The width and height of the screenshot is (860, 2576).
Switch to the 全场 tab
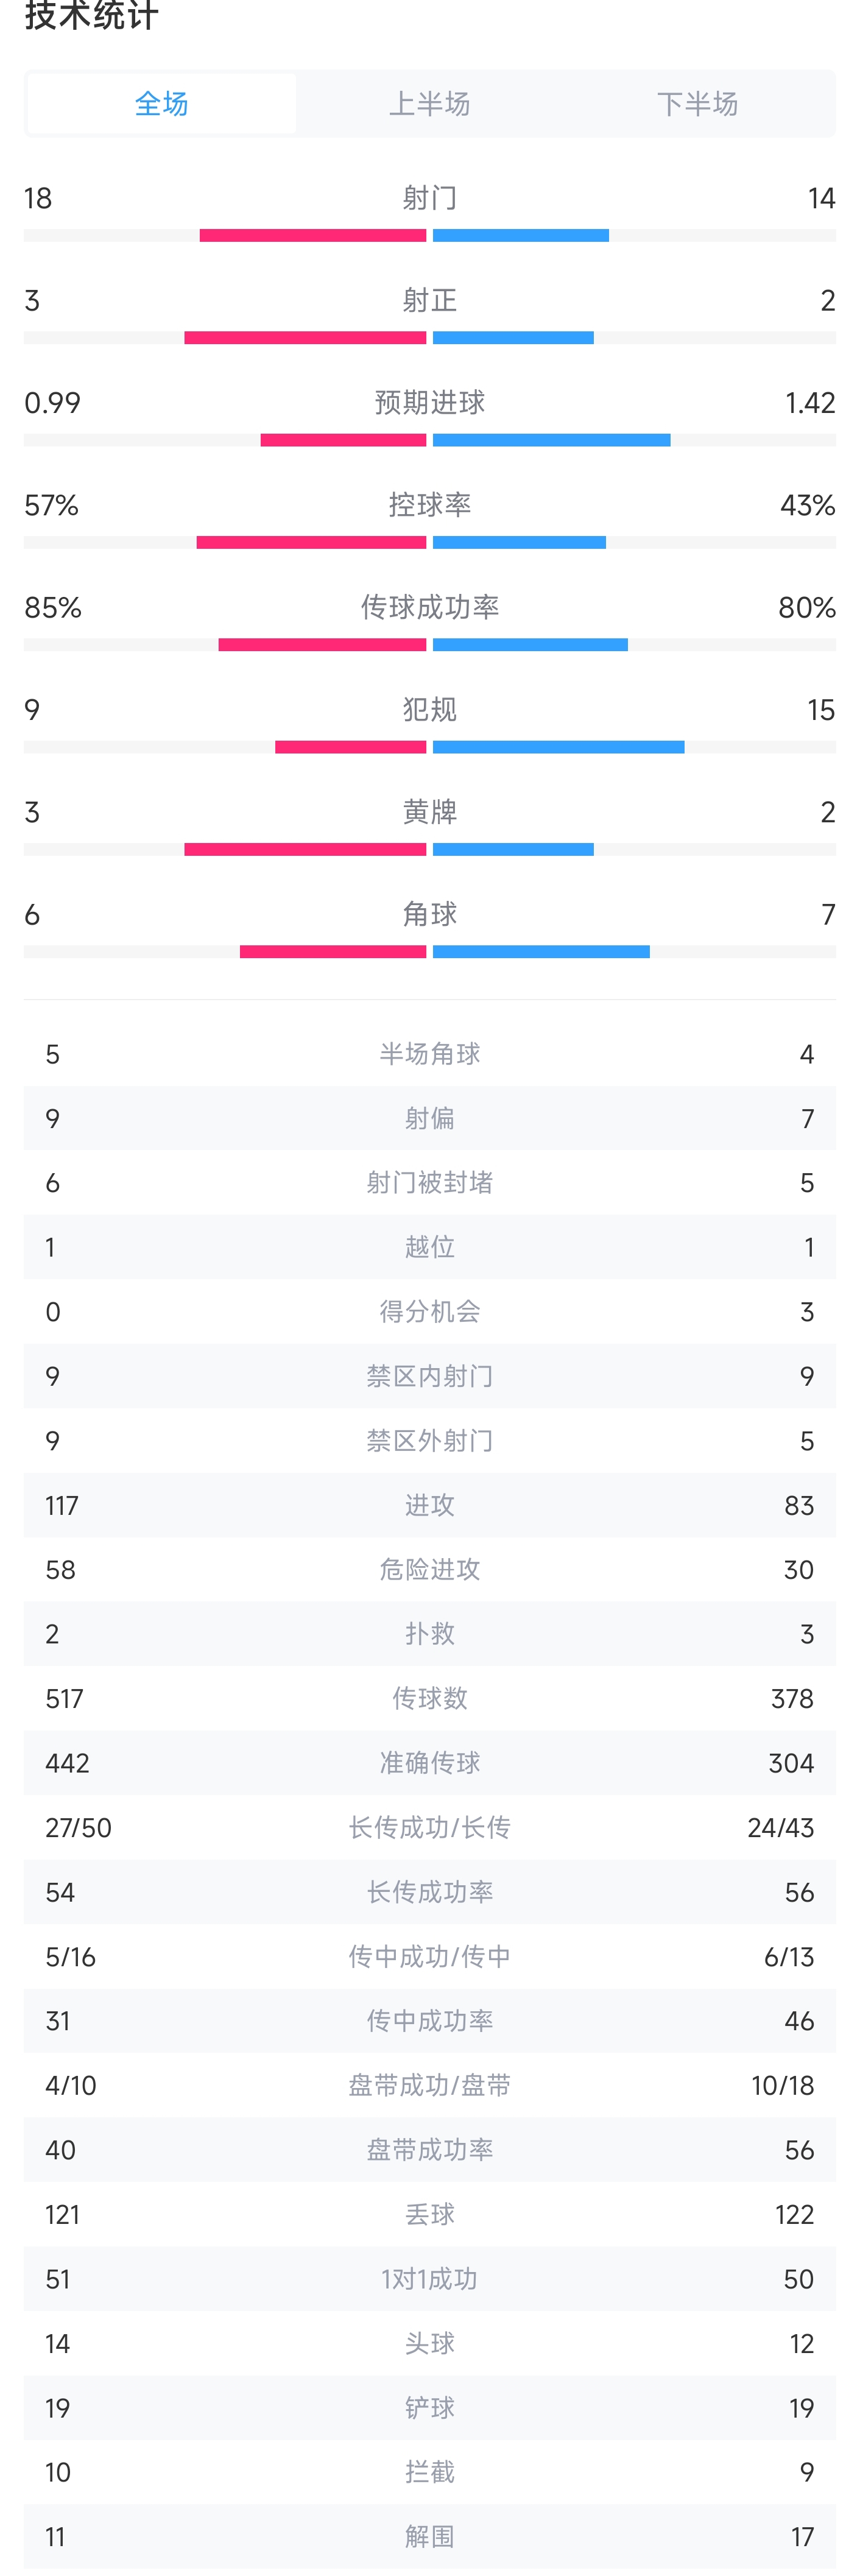tap(161, 103)
